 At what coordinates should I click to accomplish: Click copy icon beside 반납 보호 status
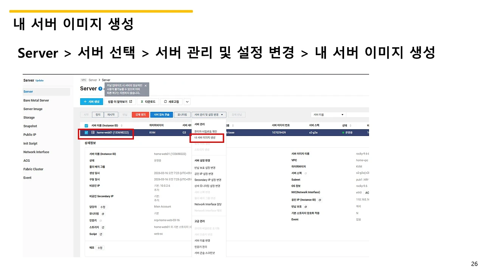306,207
